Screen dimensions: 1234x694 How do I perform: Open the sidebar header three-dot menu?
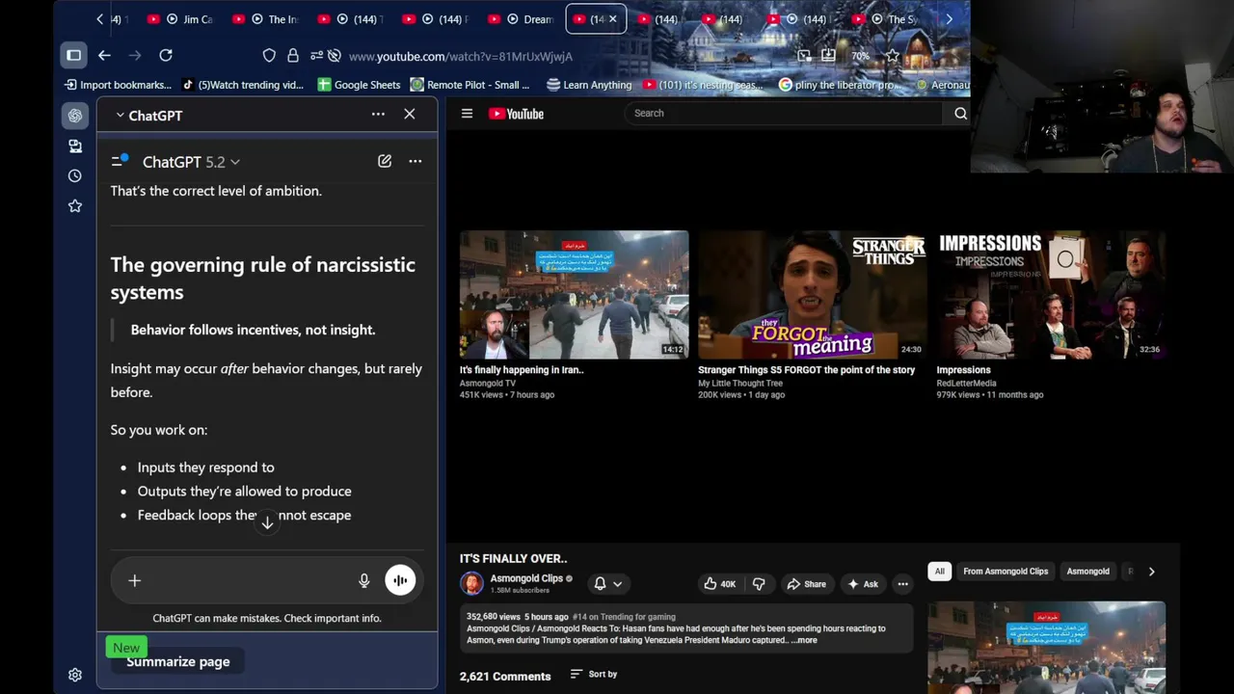tap(378, 115)
